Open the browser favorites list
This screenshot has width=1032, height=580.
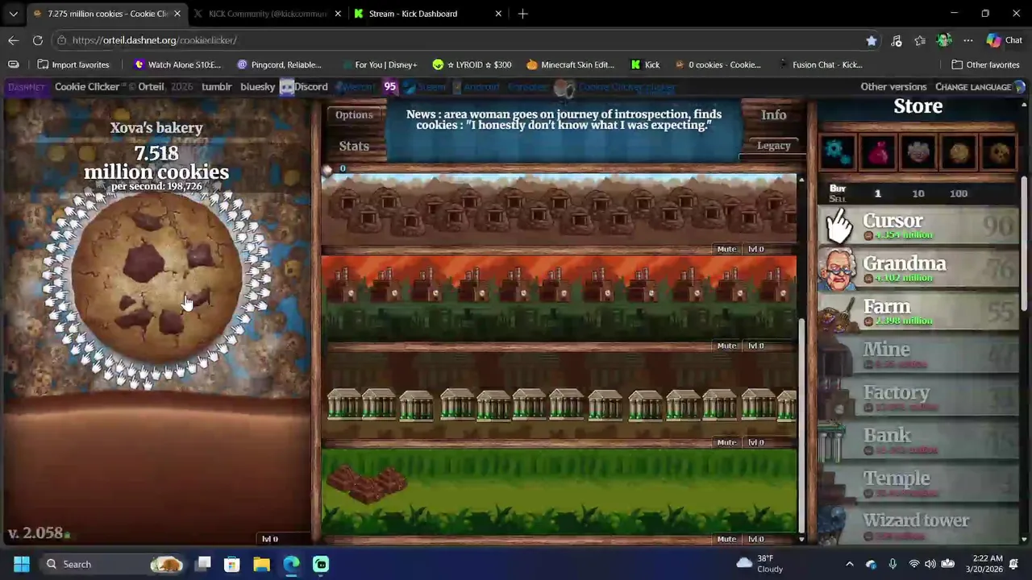click(920, 40)
